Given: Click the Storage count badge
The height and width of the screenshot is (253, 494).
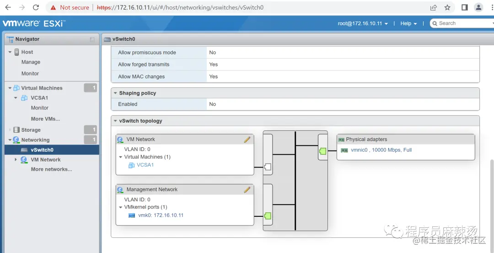Looking at the screenshot, I should 91,130.
